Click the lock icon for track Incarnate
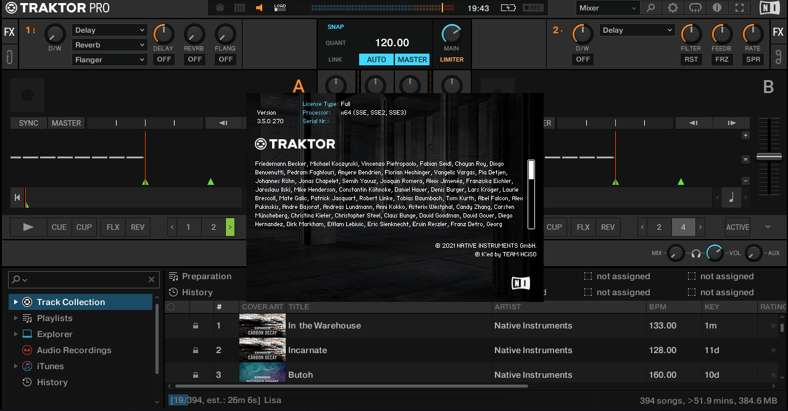The image size is (788, 411). point(196,351)
